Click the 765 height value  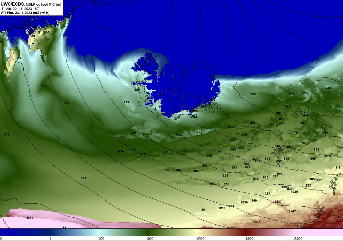pos(308,185)
